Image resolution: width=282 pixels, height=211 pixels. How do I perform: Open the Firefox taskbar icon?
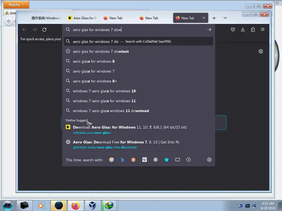(75, 206)
